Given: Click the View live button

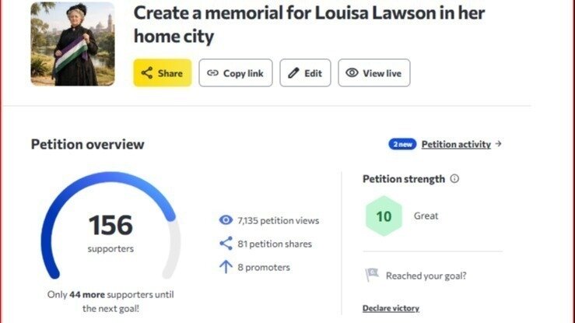Looking at the screenshot, I should point(374,73).
